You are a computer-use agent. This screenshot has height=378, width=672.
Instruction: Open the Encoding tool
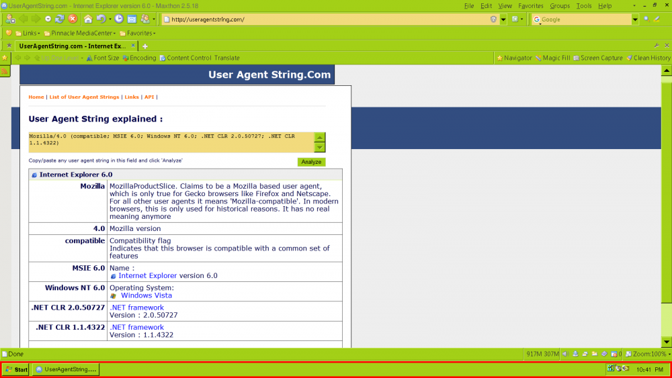(139, 58)
